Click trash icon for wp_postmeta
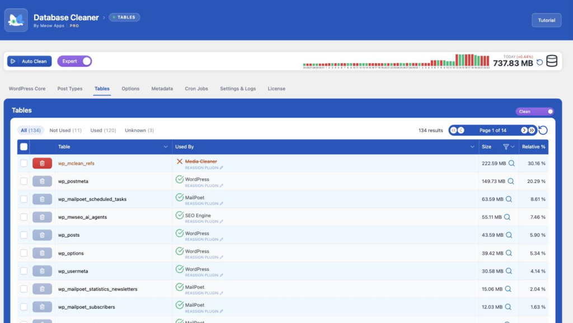 pos(42,181)
